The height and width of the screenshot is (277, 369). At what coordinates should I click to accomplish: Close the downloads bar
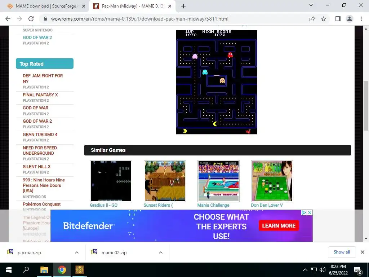click(363, 252)
